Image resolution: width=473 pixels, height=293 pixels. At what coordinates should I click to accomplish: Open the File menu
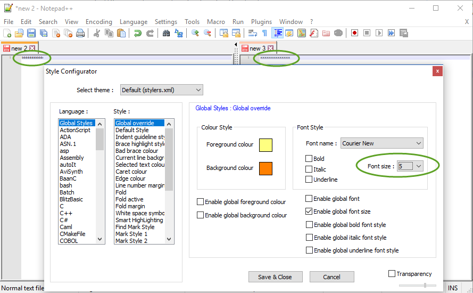pyautogui.click(x=9, y=22)
